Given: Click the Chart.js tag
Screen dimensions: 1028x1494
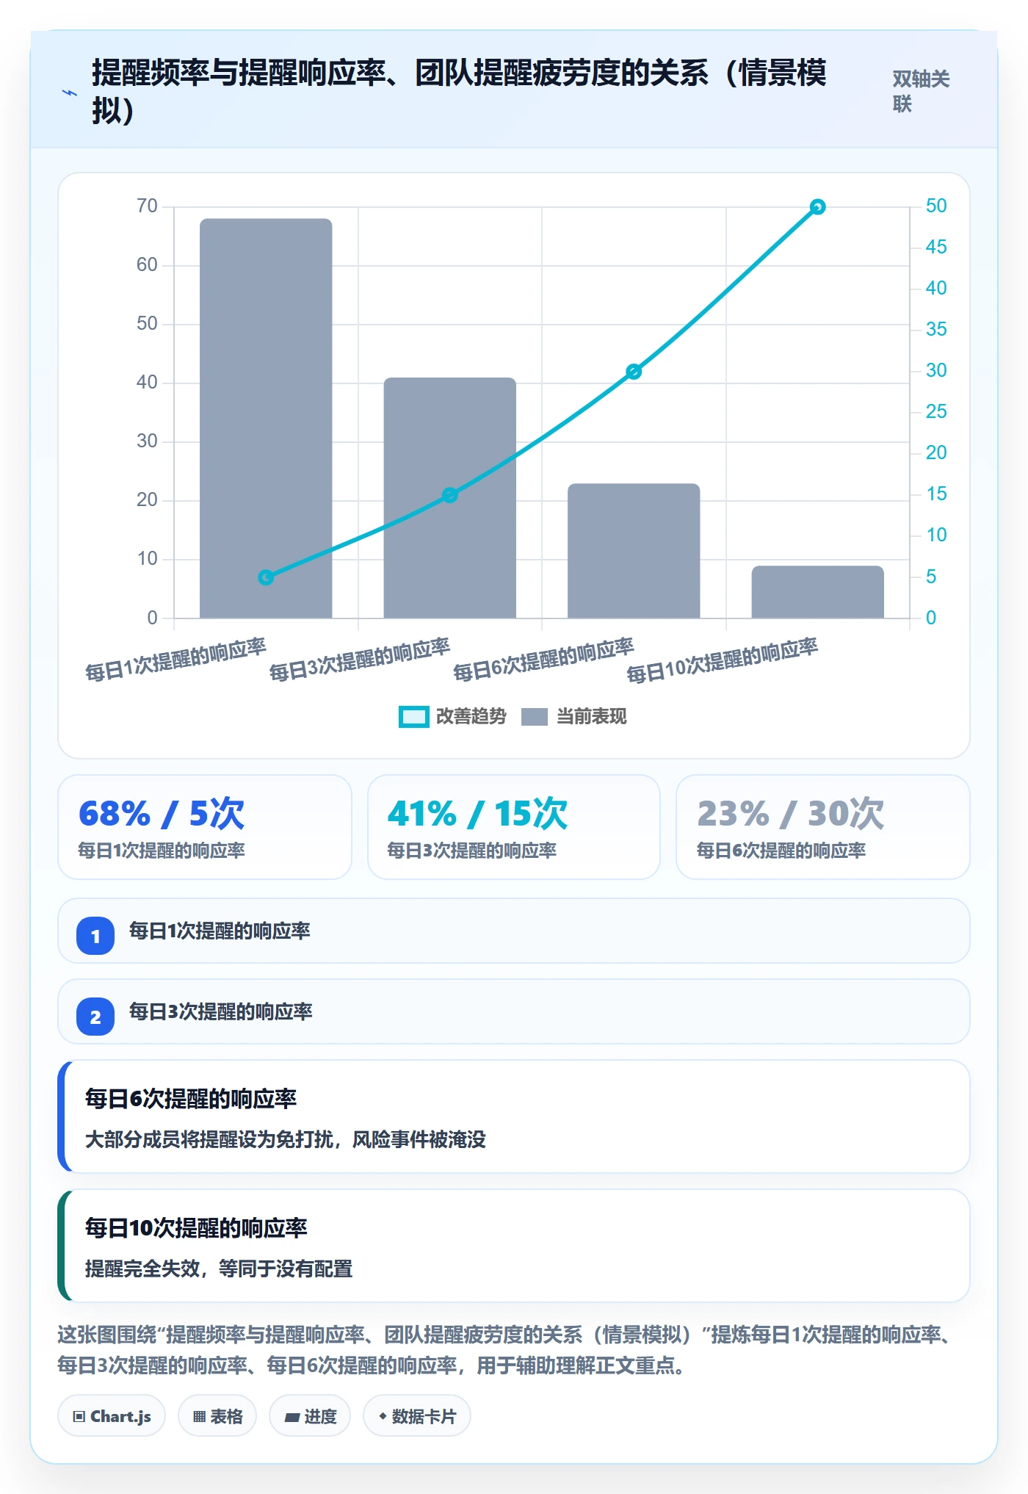Looking at the screenshot, I should 112,1416.
